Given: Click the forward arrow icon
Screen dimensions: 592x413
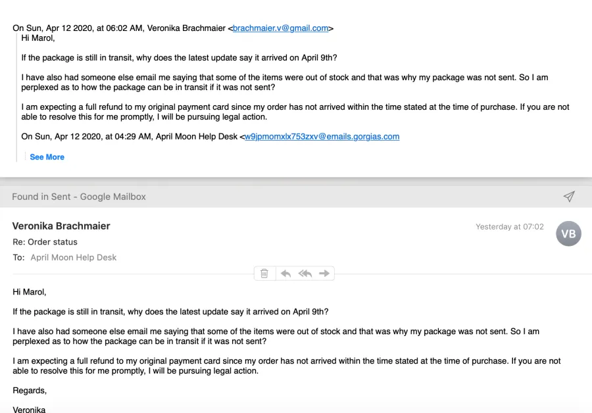Looking at the screenshot, I should (x=324, y=274).
